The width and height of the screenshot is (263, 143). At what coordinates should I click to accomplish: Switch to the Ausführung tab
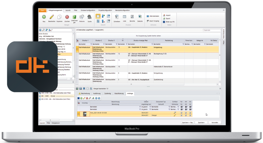click(97, 94)
